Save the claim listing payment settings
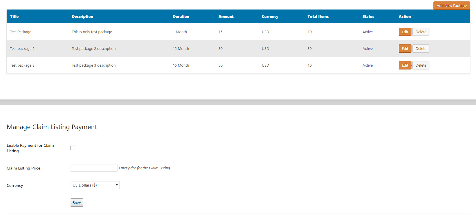 pos(77,203)
